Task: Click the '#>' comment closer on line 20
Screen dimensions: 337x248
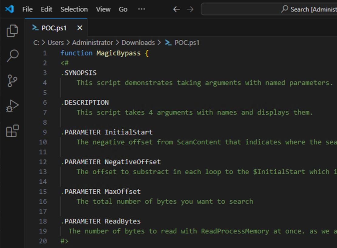Action: (64, 241)
